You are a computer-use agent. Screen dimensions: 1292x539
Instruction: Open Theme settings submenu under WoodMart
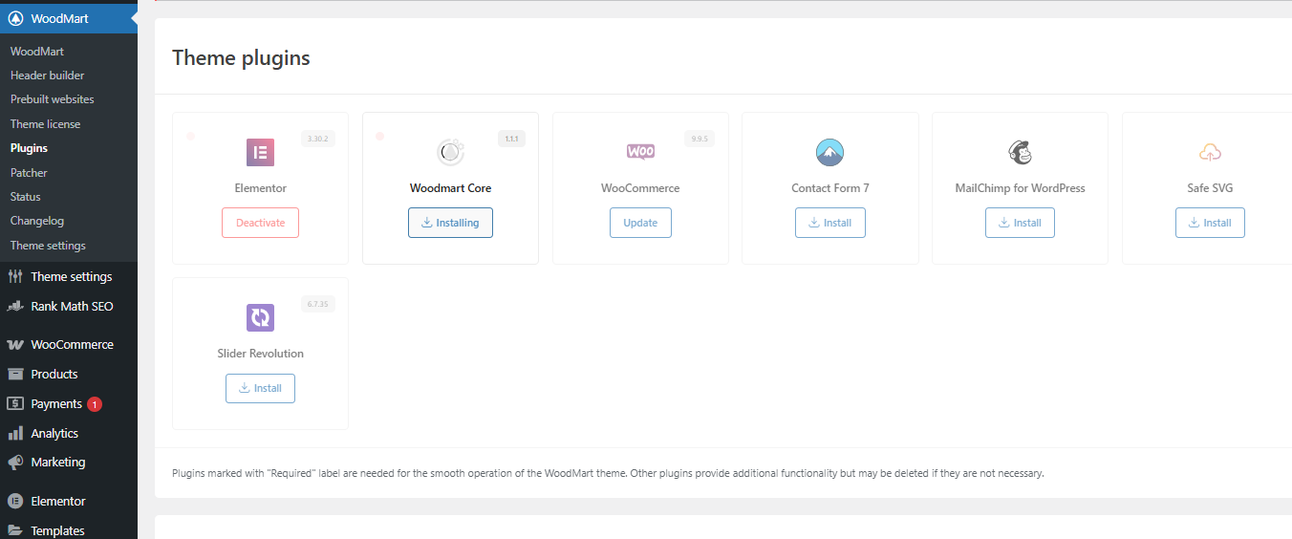[48, 245]
